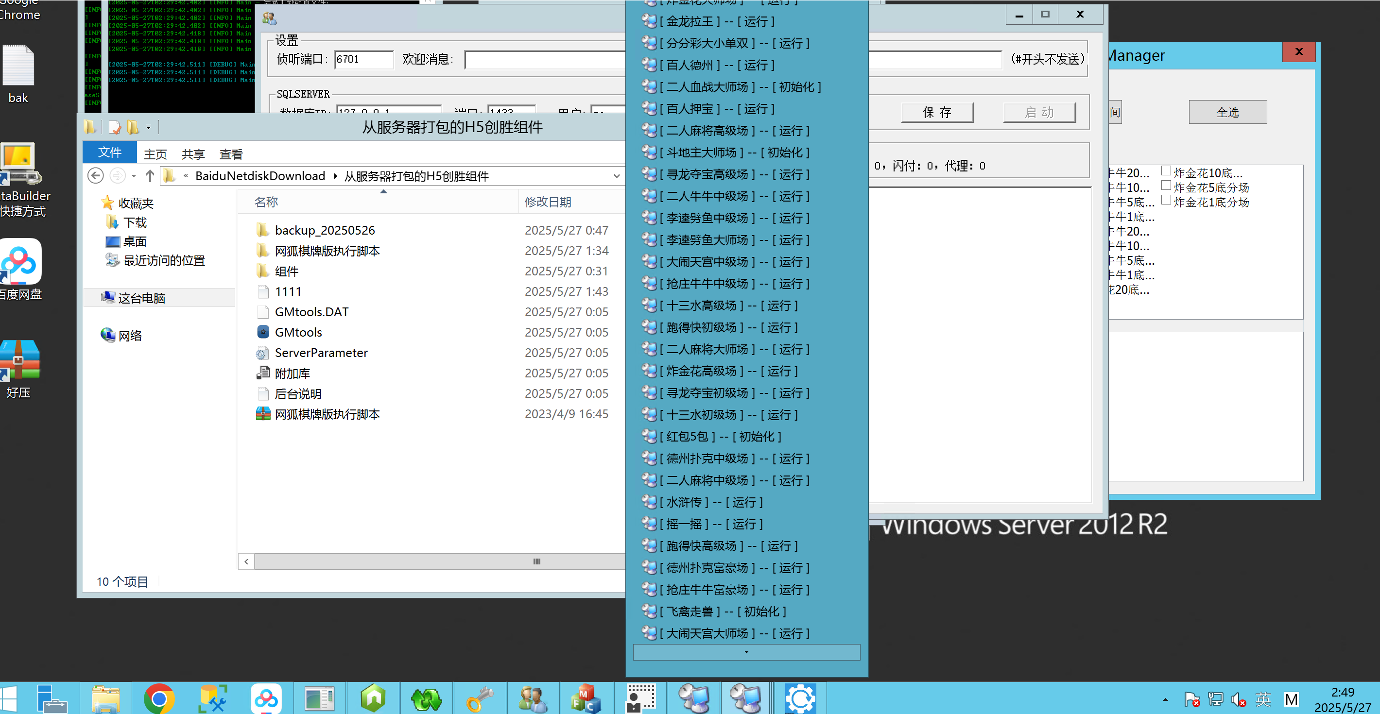Image resolution: width=1380 pixels, height=714 pixels.
Task: Go up one folder level
Action: click(x=150, y=176)
